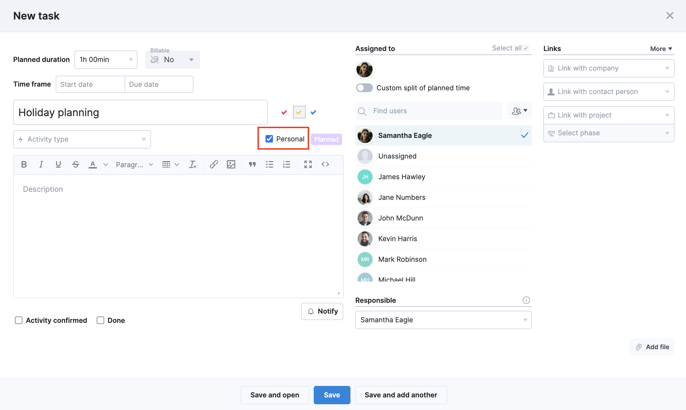
Task: Check the Activity confirmed checkbox
Action: point(19,320)
